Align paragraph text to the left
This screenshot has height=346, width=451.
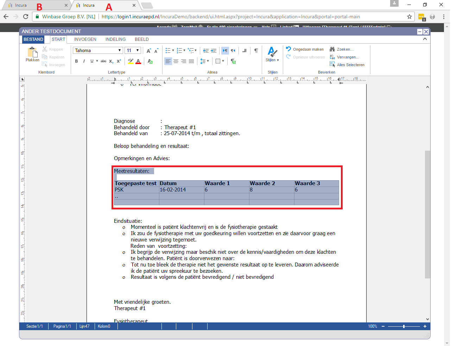pos(168,61)
